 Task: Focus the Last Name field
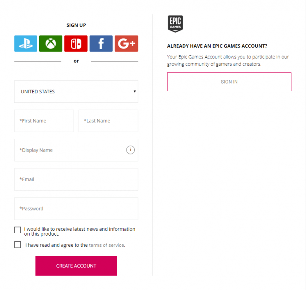point(108,121)
